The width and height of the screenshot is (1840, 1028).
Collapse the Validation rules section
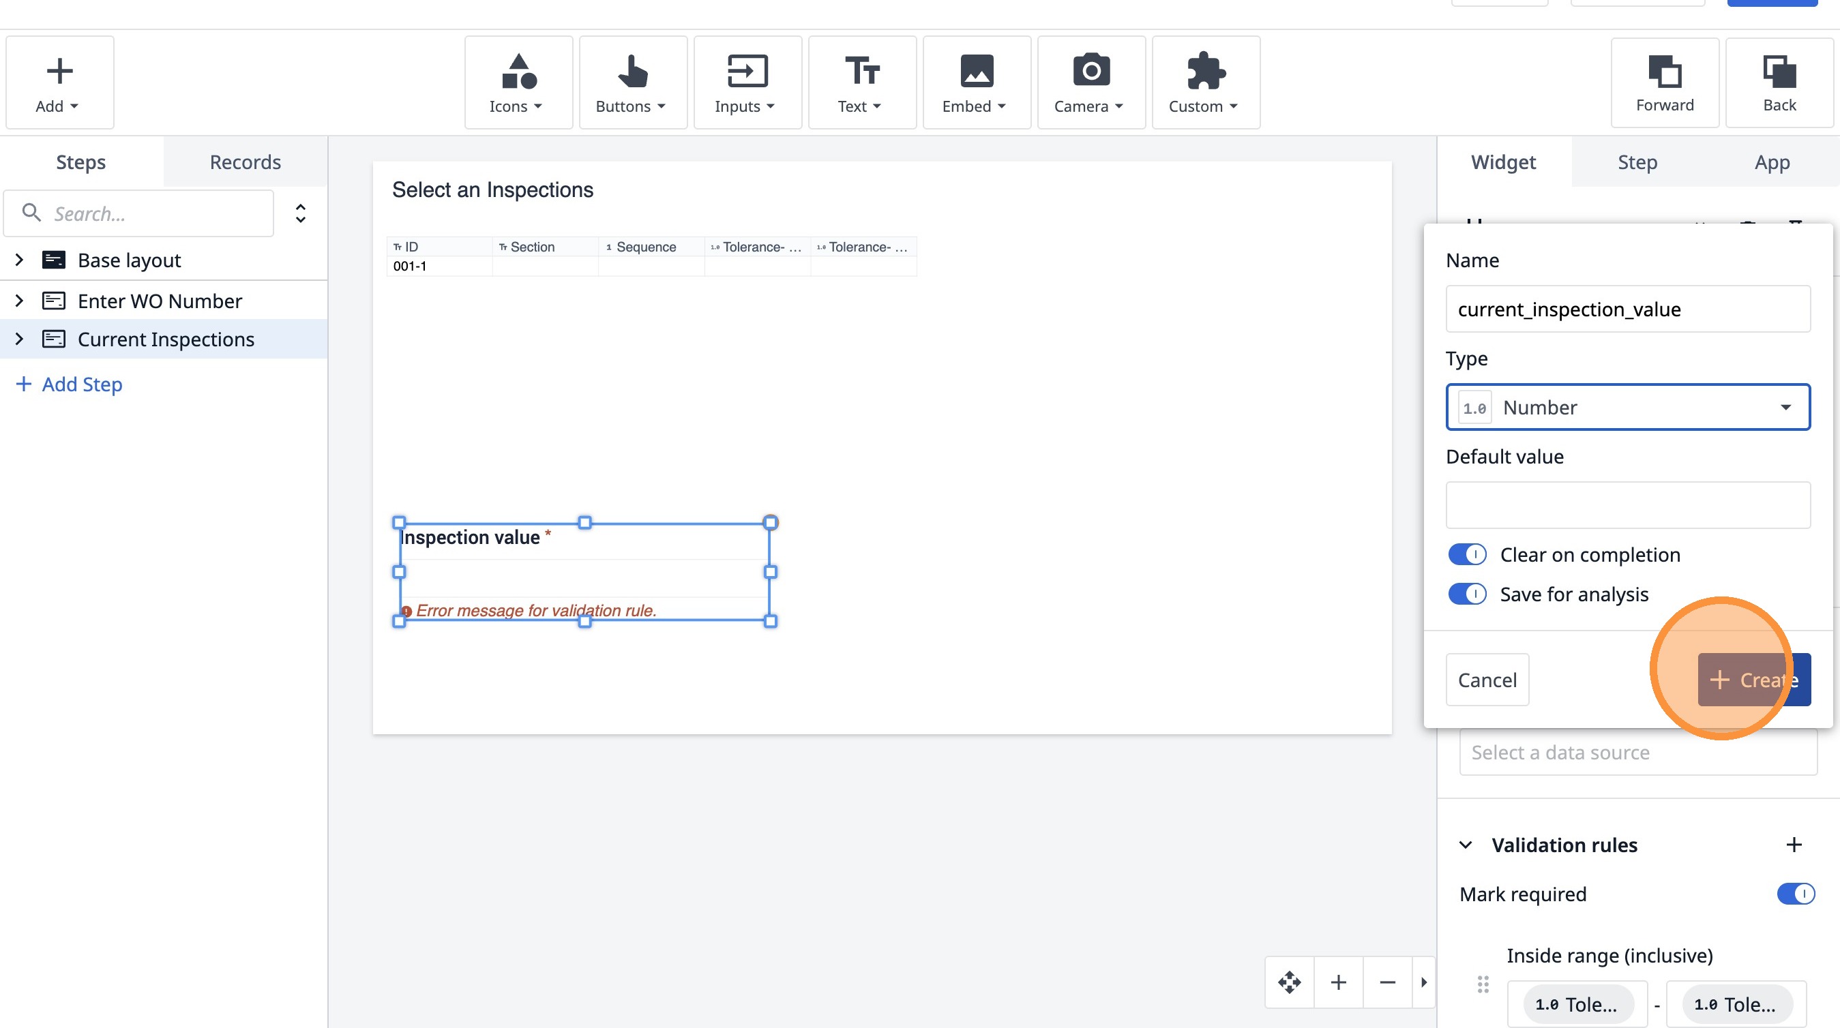pyautogui.click(x=1465, y=845)
